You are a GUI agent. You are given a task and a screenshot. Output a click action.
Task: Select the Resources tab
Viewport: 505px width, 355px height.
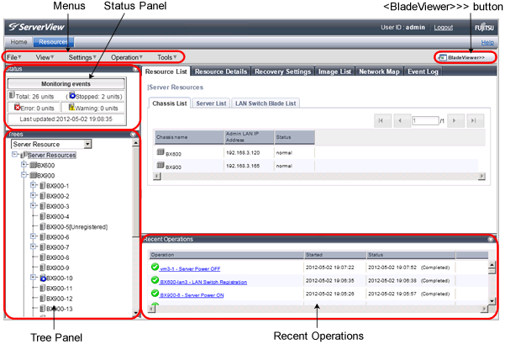54,42
